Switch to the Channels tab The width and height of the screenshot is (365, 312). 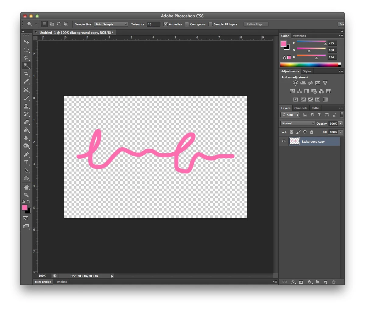pyautogui.click(x=300, y=108)
